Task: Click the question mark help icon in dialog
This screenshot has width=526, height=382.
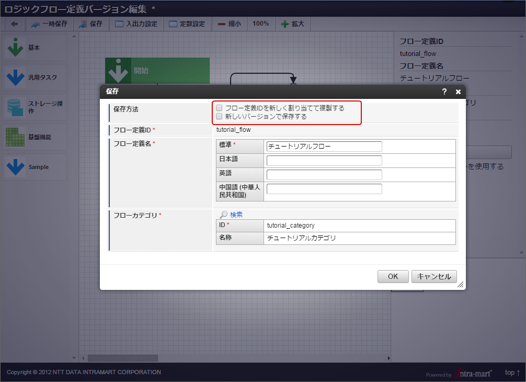Action: (444, 92)
